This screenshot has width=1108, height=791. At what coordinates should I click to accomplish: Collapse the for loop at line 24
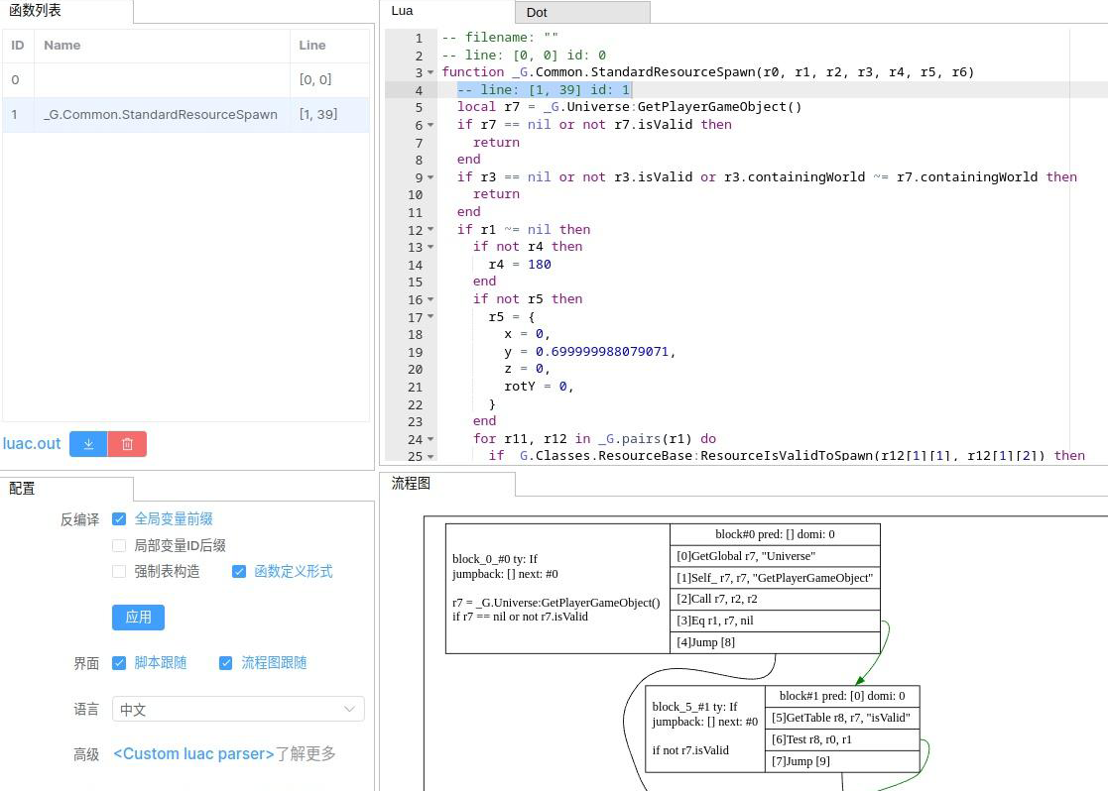click(429, 438)
